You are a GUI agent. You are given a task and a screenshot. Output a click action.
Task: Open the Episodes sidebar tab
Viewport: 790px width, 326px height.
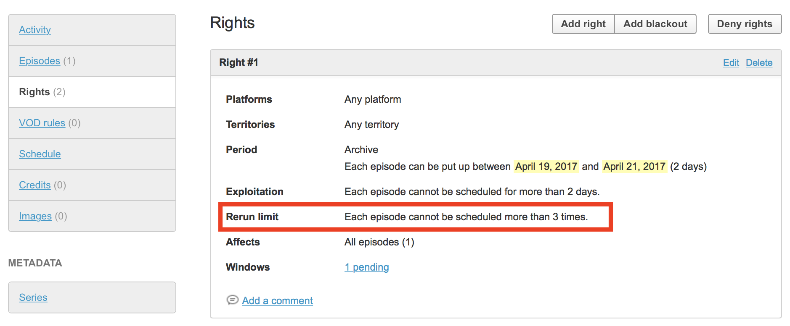coord(40,61)
